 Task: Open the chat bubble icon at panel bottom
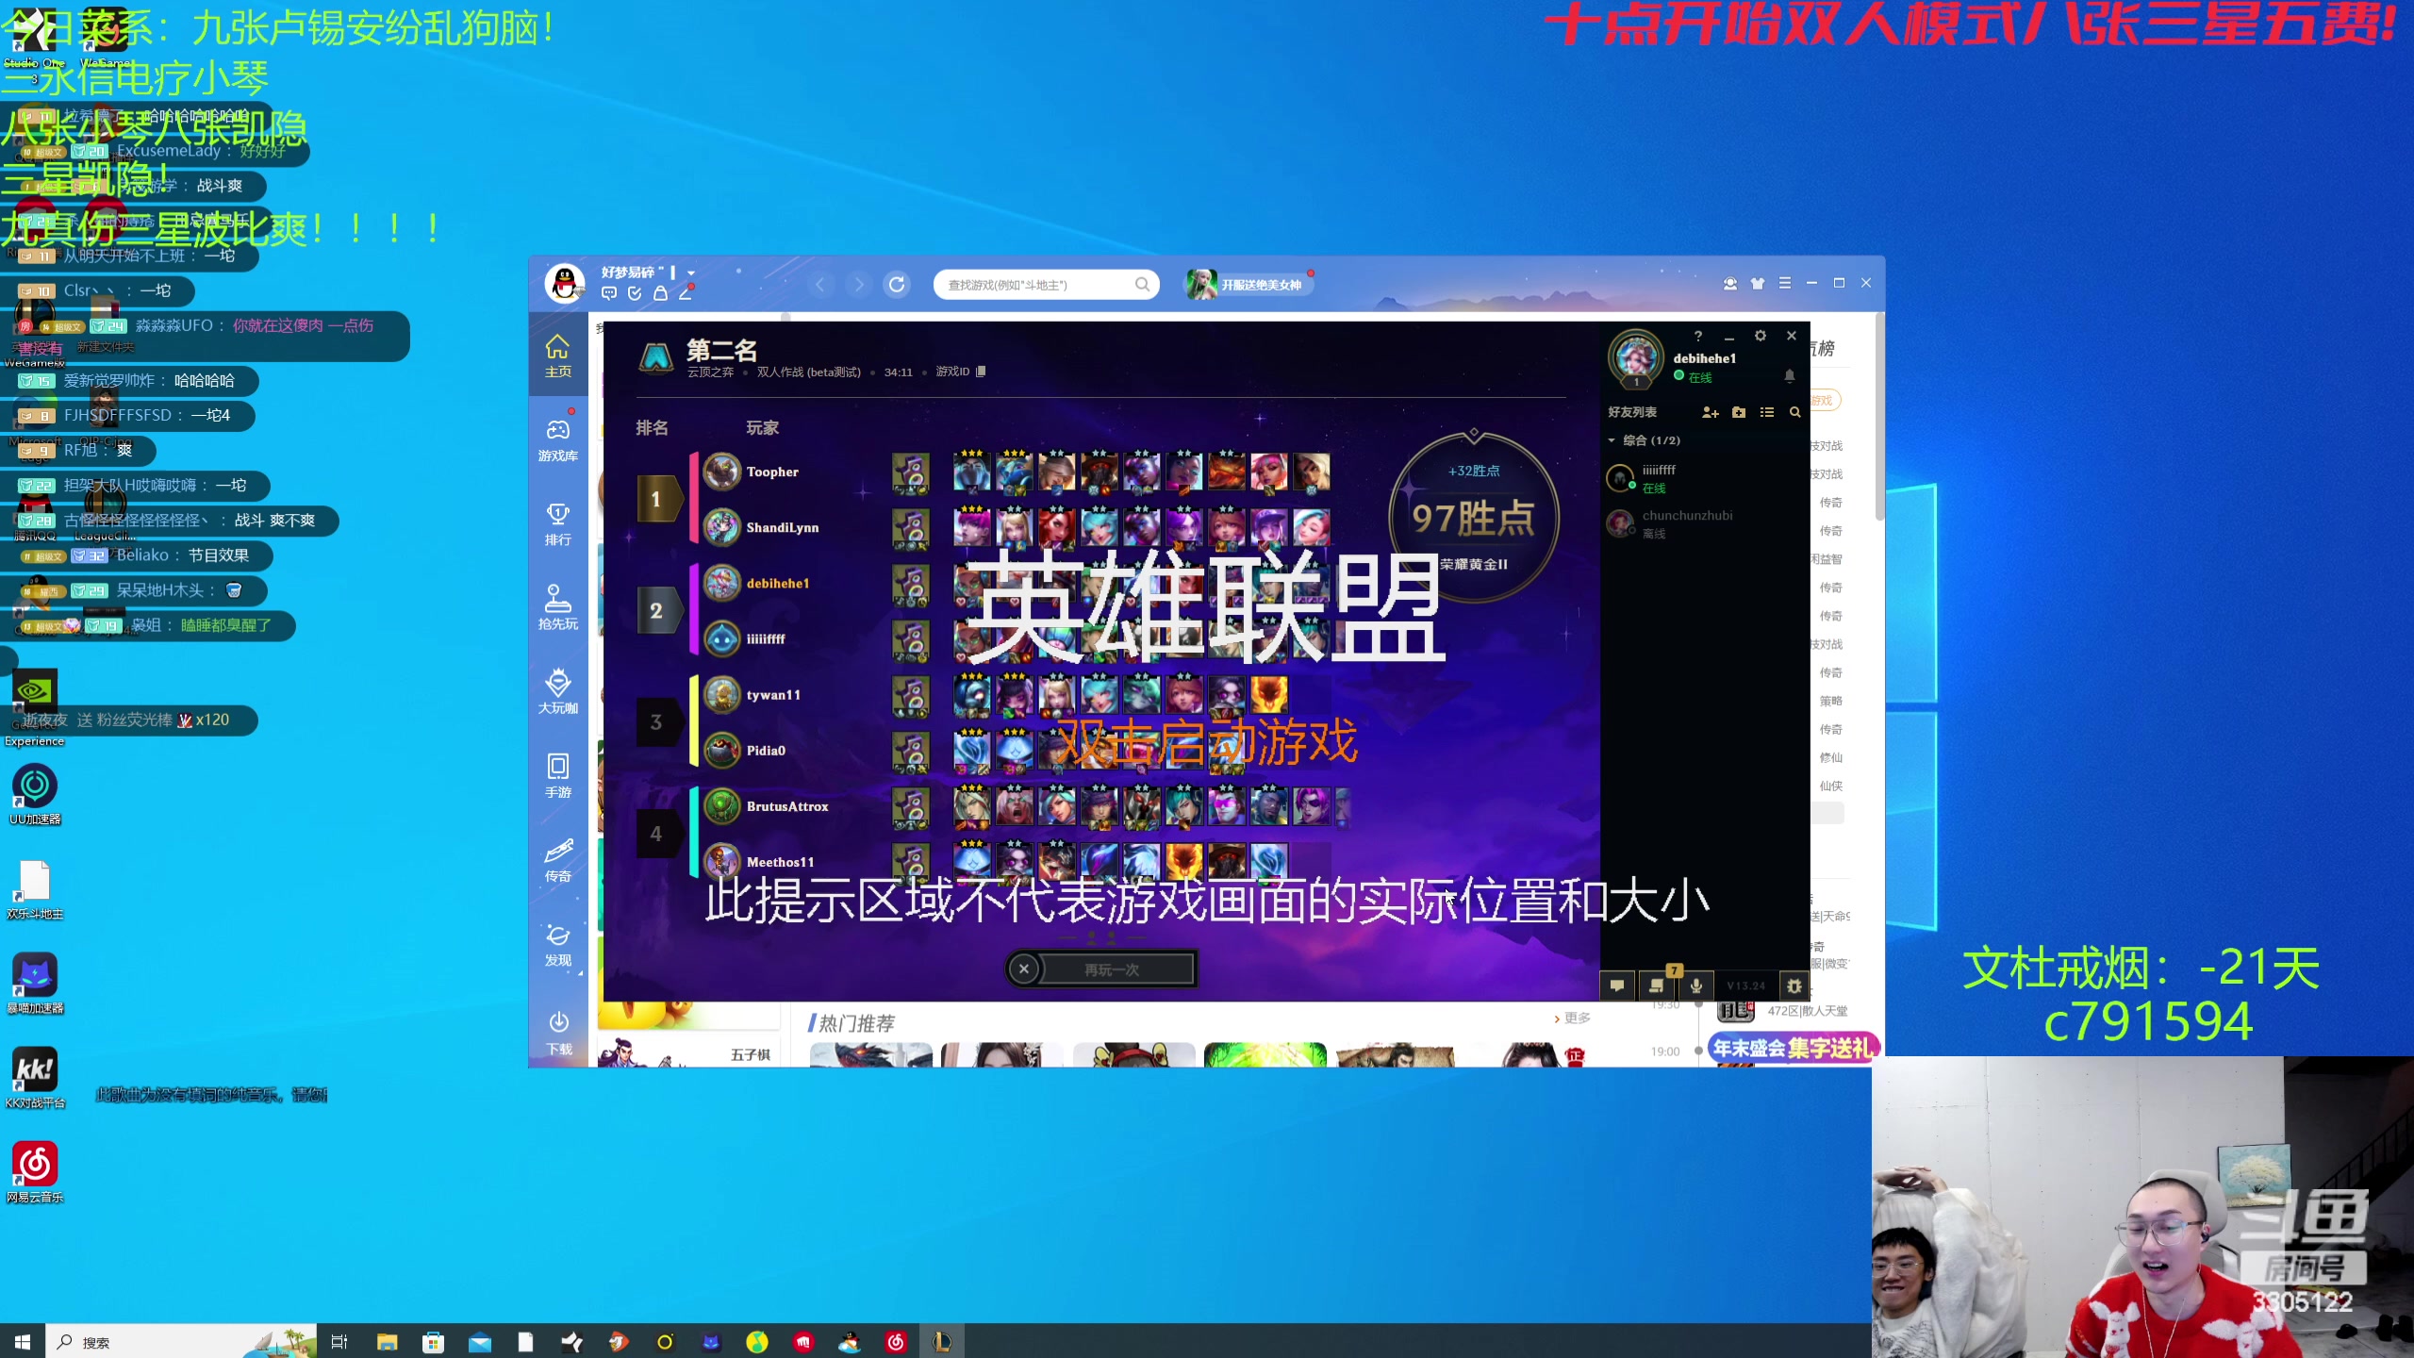1617,985
